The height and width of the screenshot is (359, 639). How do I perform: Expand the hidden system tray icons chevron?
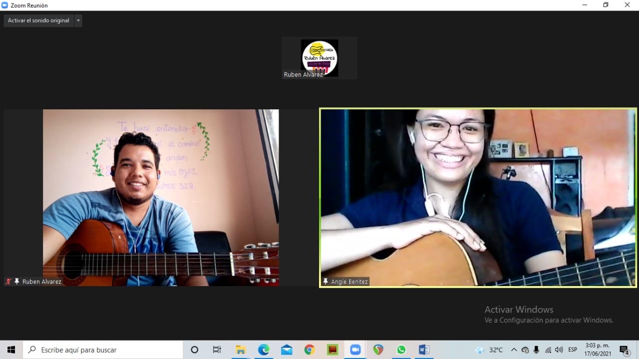(514, 350)
